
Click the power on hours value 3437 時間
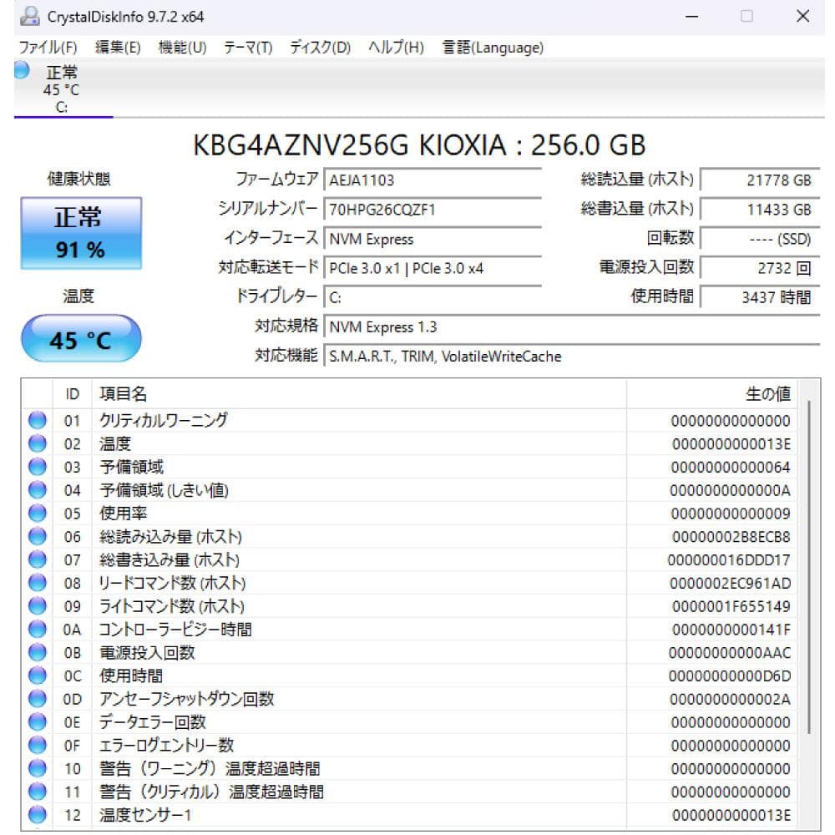[759, 297]
